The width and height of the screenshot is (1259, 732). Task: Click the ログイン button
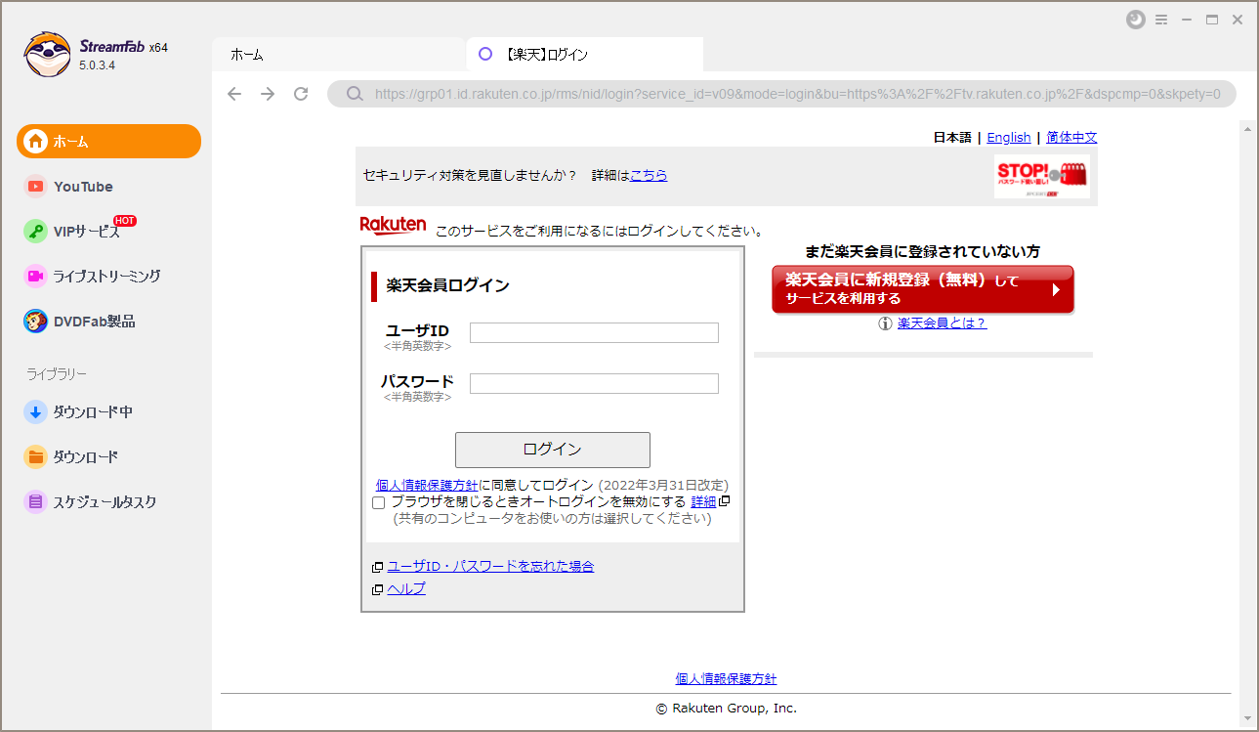pos(553,450)
